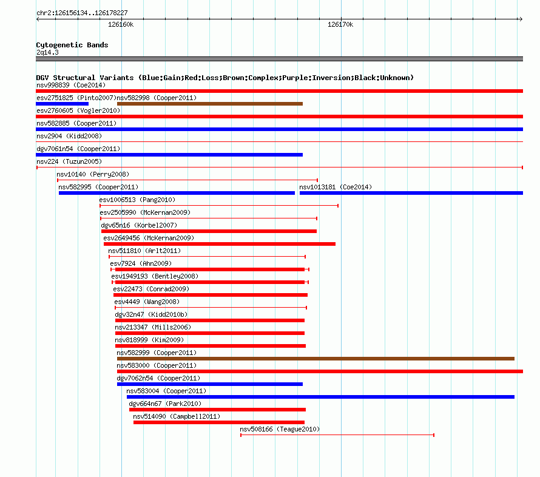Click the 126160k ruler mark
The image size is (540, 477).
121,24
